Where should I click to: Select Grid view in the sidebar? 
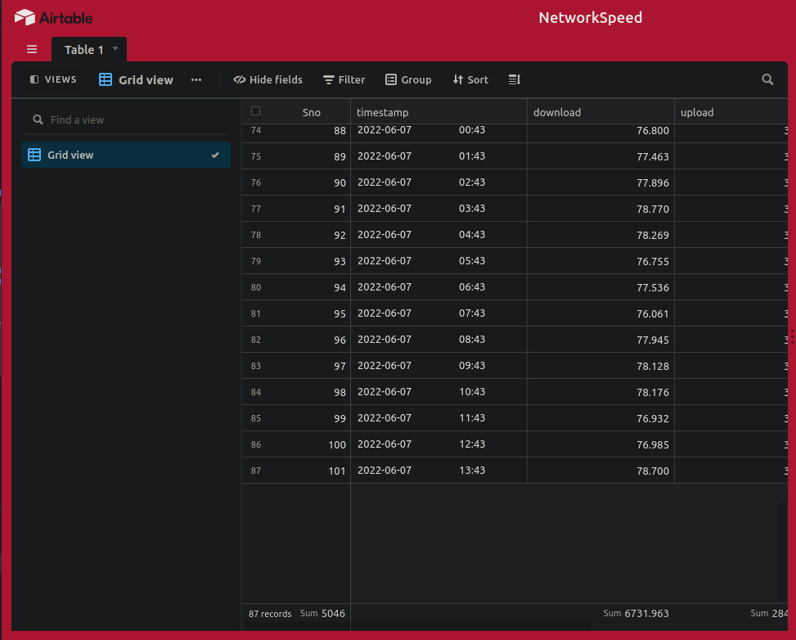pyautogui.click(x=126, y=155)
